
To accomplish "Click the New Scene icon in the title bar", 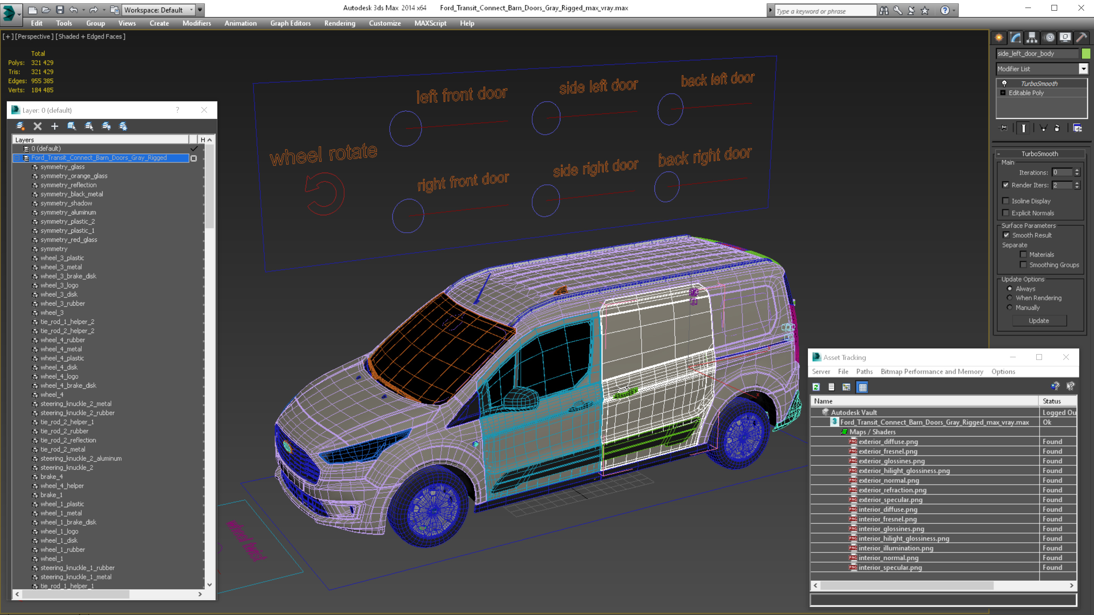I will 32,10.
